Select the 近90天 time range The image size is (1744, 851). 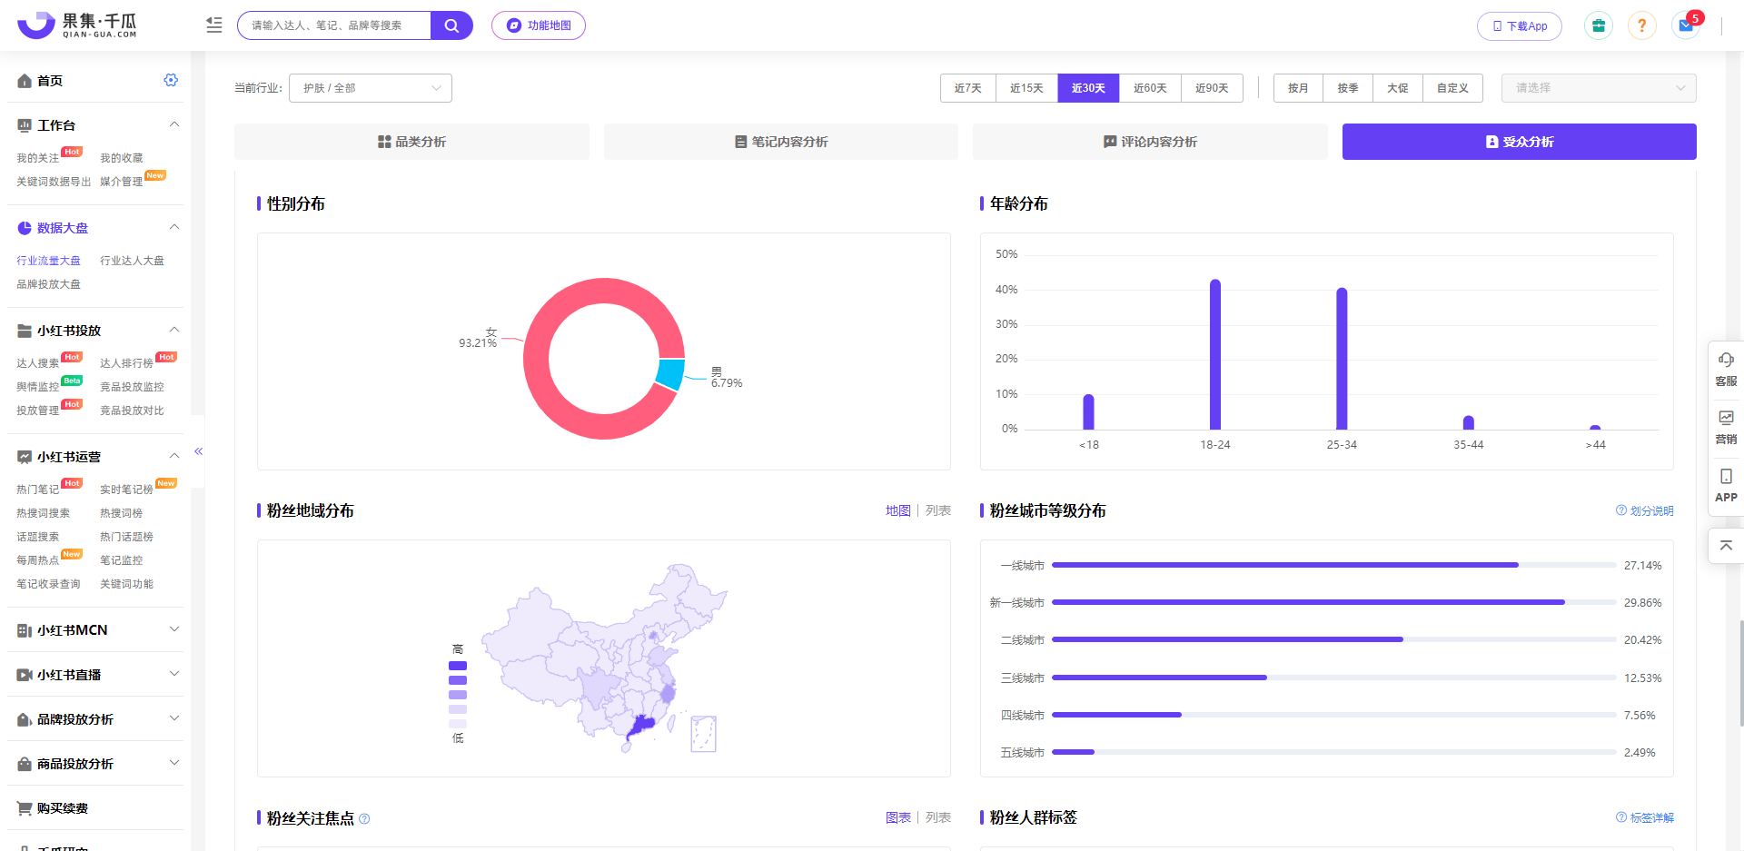point(1212,88)
